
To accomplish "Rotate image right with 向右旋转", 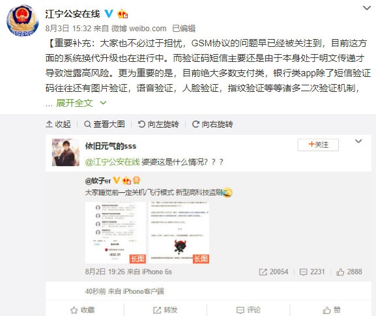I will point(212,124).
